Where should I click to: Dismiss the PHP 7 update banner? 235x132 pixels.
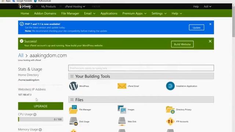(x=210, y=24)
